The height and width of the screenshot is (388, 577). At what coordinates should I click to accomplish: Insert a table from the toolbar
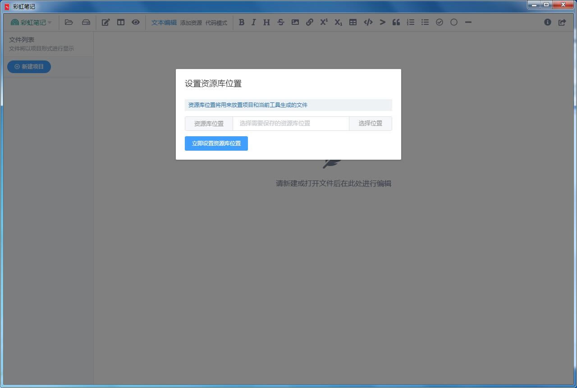pyautogui.click(x=353, y=22)
